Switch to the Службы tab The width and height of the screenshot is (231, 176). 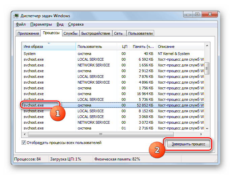tap(70, 33)
